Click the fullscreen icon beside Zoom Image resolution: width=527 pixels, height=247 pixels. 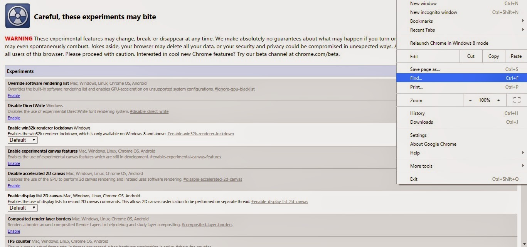pos(517,100)
